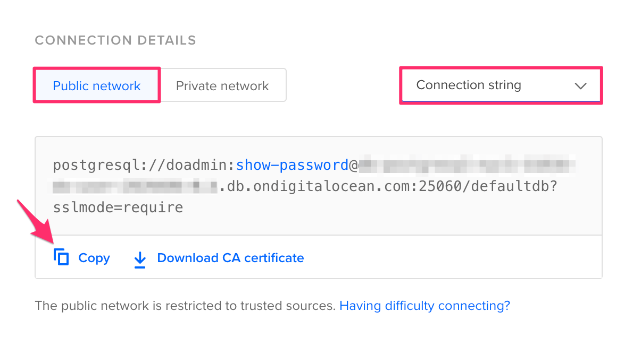
Task: Open Having difficulty connecting? help link
Action: click(x=424, y=306)
